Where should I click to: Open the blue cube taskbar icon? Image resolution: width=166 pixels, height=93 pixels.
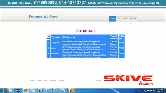[x=41, y=91]
